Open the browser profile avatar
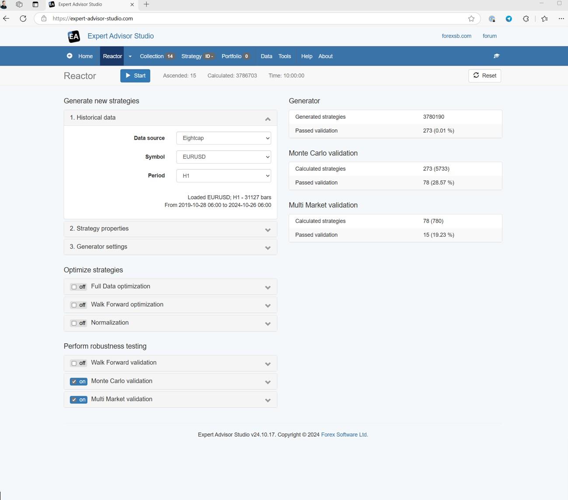 (4, 4)
